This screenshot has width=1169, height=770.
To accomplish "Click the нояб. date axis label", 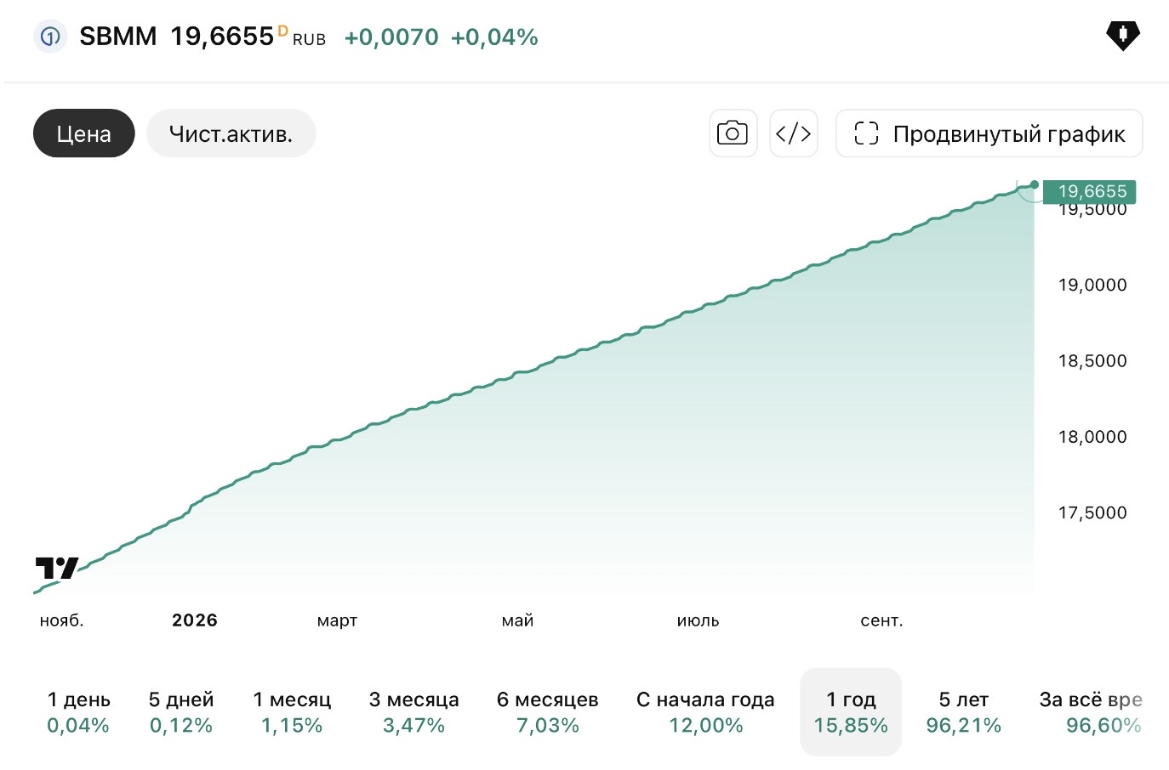I will (x=62, y=620).
